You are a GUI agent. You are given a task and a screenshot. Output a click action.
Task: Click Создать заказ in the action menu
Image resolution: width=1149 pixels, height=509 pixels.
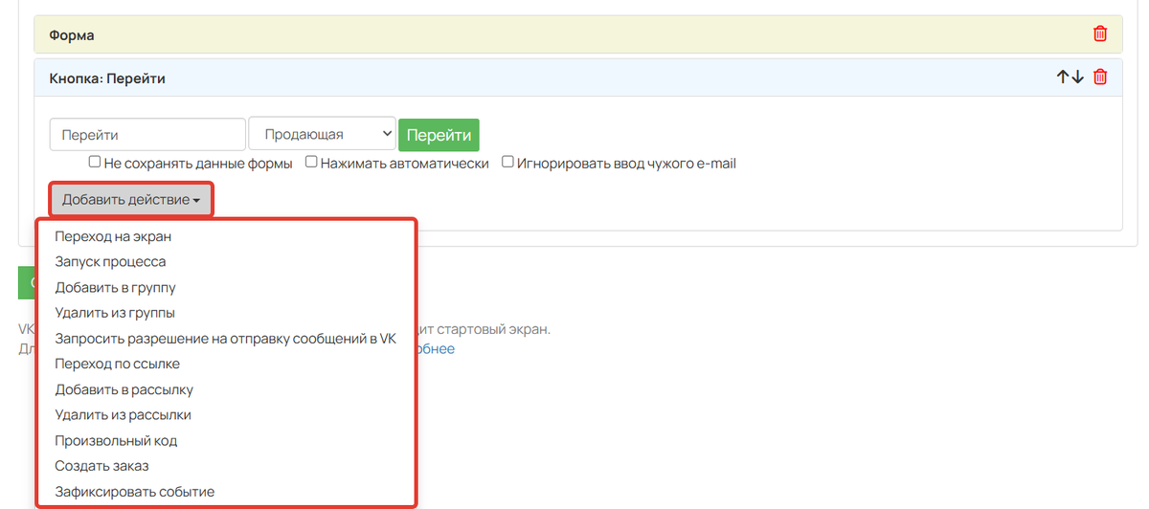[x=101, y=466]
